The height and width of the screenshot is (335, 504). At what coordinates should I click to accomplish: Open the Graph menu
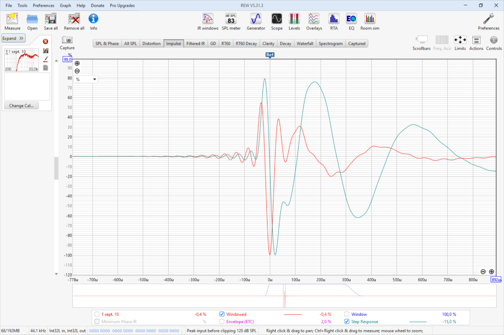[x=65, y=5]
